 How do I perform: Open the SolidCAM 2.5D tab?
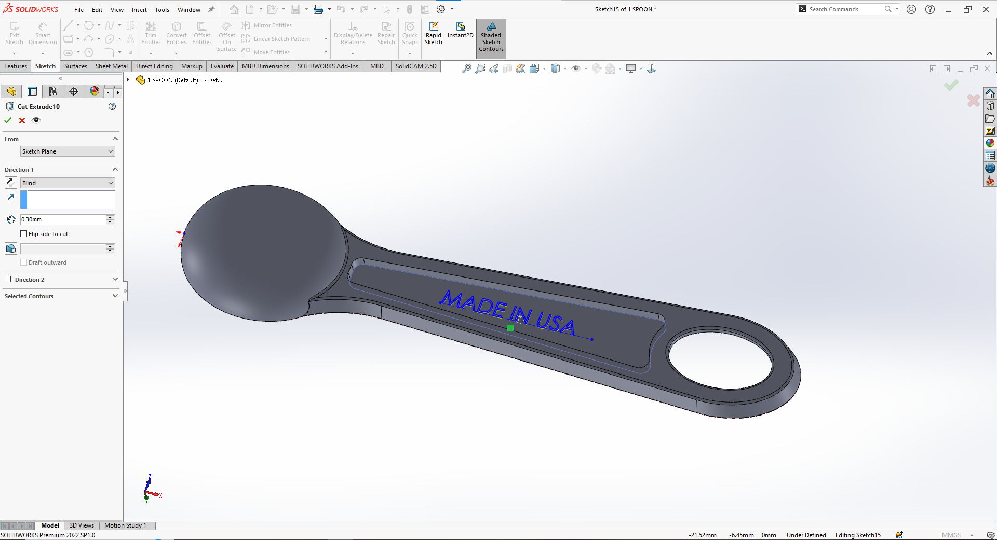[416, 66]
